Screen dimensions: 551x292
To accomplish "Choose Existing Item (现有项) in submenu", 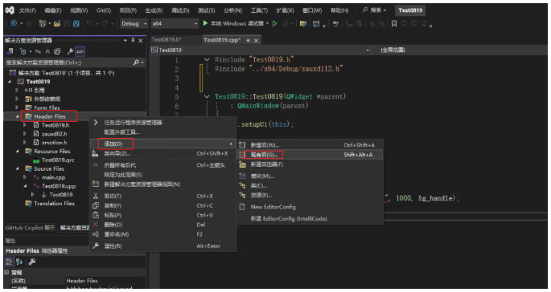I will (310, 155).
